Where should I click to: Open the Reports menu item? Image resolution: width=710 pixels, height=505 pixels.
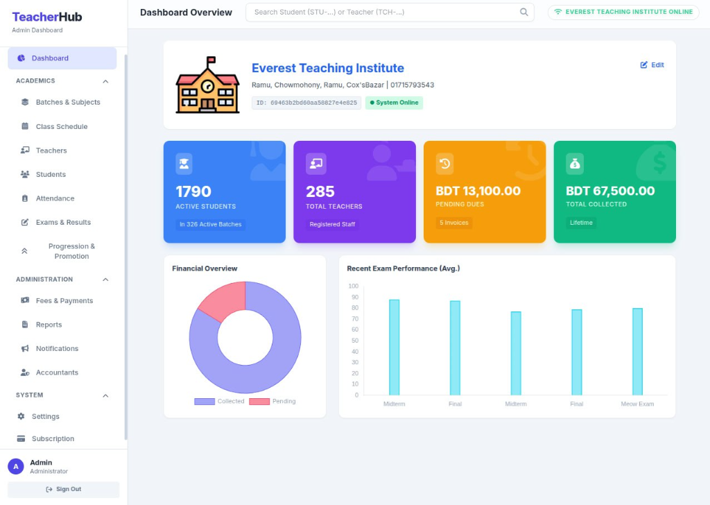pos(49,324)
